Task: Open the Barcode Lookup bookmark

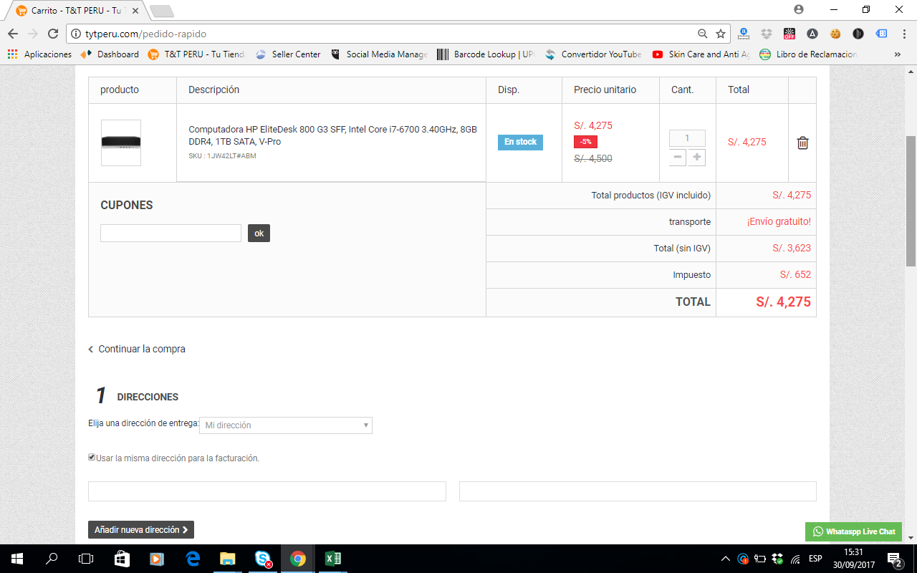Action: (486, 54)
